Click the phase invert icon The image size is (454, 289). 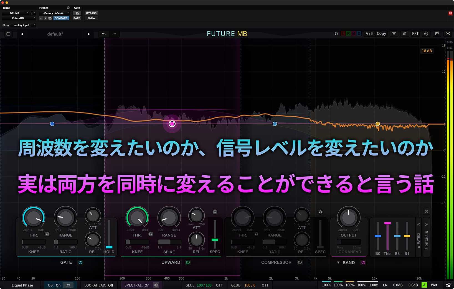(405, 34)
